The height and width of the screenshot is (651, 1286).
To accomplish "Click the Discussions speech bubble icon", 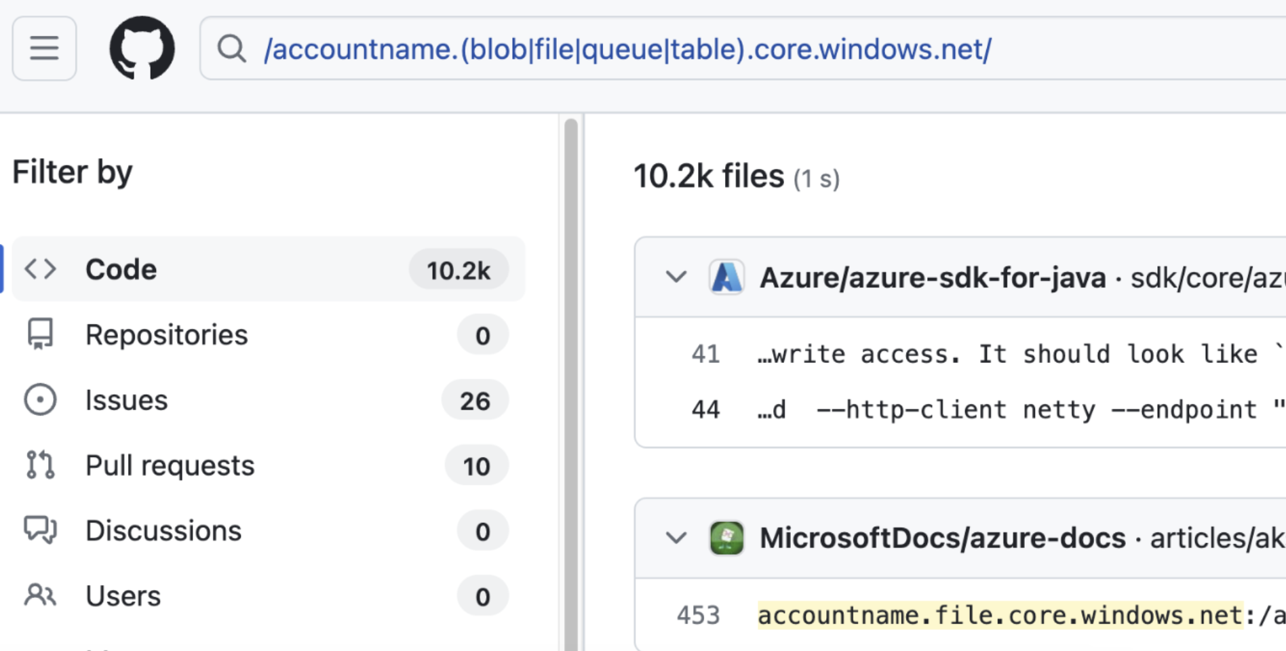I will [x=40, y=530].
